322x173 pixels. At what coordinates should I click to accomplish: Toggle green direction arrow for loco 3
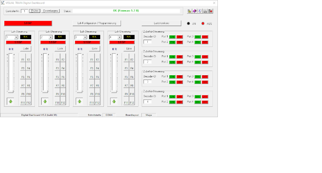[79, 101]
